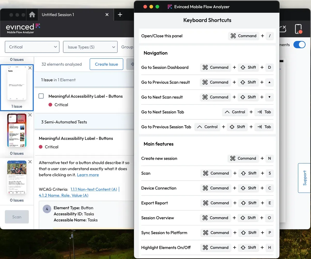The image size is (311, 259).
Task: Click the down arrow key for Next Scan result
Action: pyautogui.click(x=270, y=97)
